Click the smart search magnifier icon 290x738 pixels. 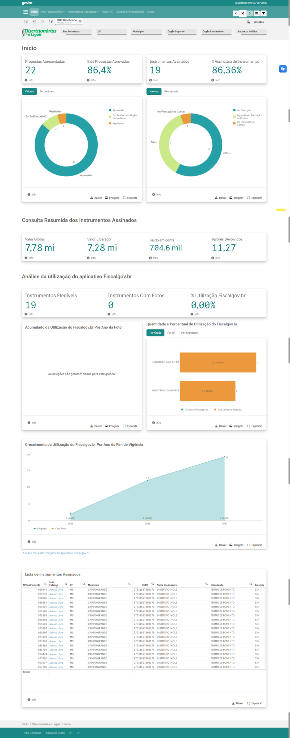click(x=26, y=22)
